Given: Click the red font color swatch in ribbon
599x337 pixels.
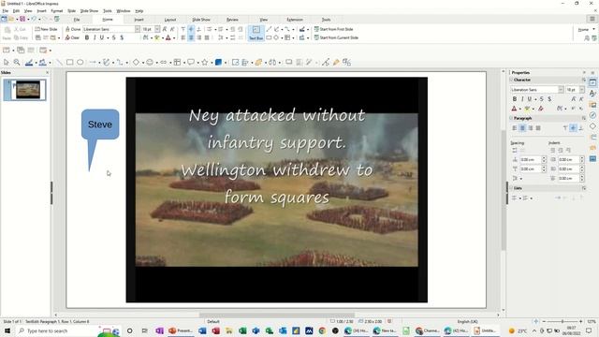Looking at the screenshot, I should [168, 37].
